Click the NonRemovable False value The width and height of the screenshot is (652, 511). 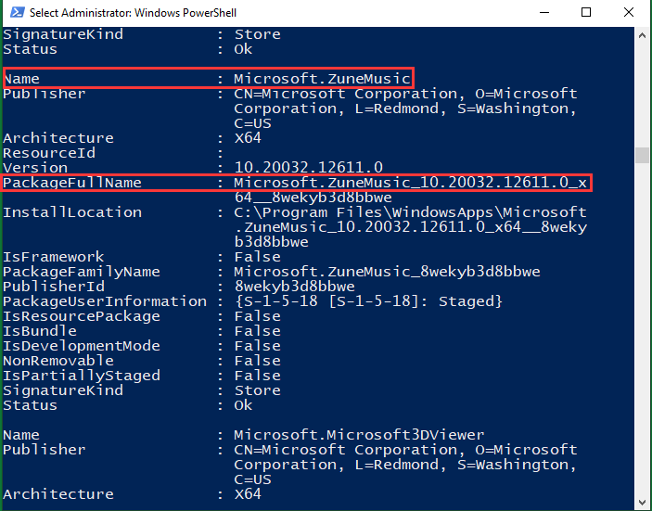click(258, 361)
